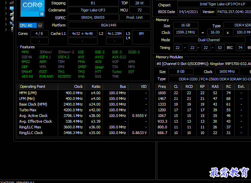Select the monitor tree icon
Viewport: 251px width, 183px height.
[x=12, y=8]
